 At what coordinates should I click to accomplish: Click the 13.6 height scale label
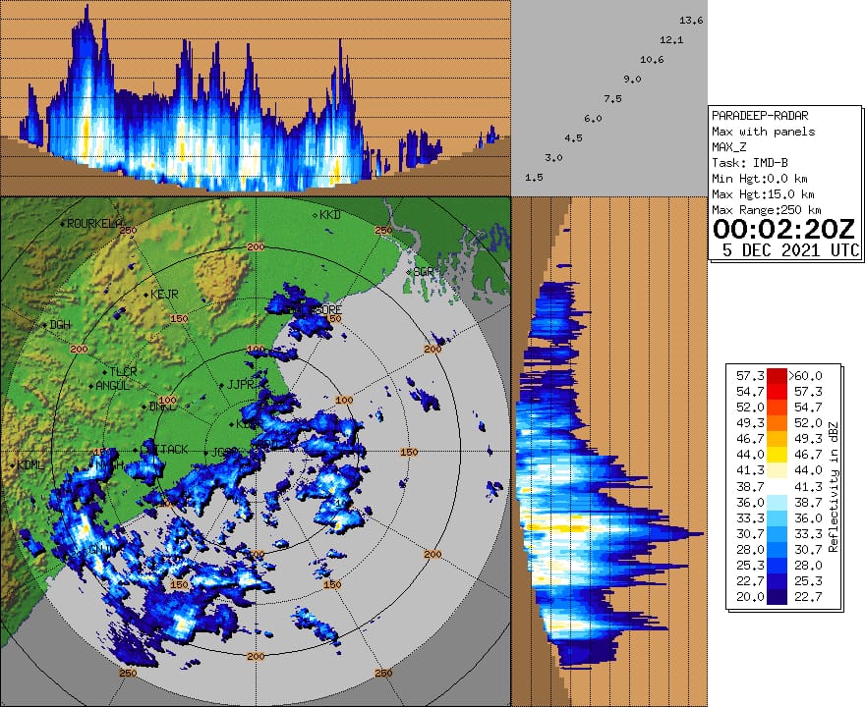tap(691, 21)
